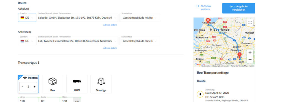Screen dimensions: 282x102
Task: Open the map fullscreen view icon
Action: point(250,22)
